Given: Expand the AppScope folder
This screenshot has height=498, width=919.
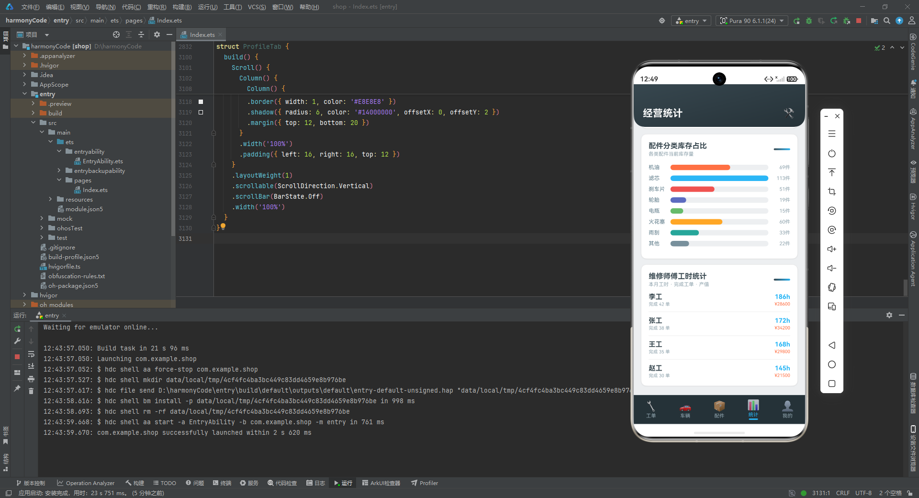Looking at the screenshot, I should (x=24, y=84).
